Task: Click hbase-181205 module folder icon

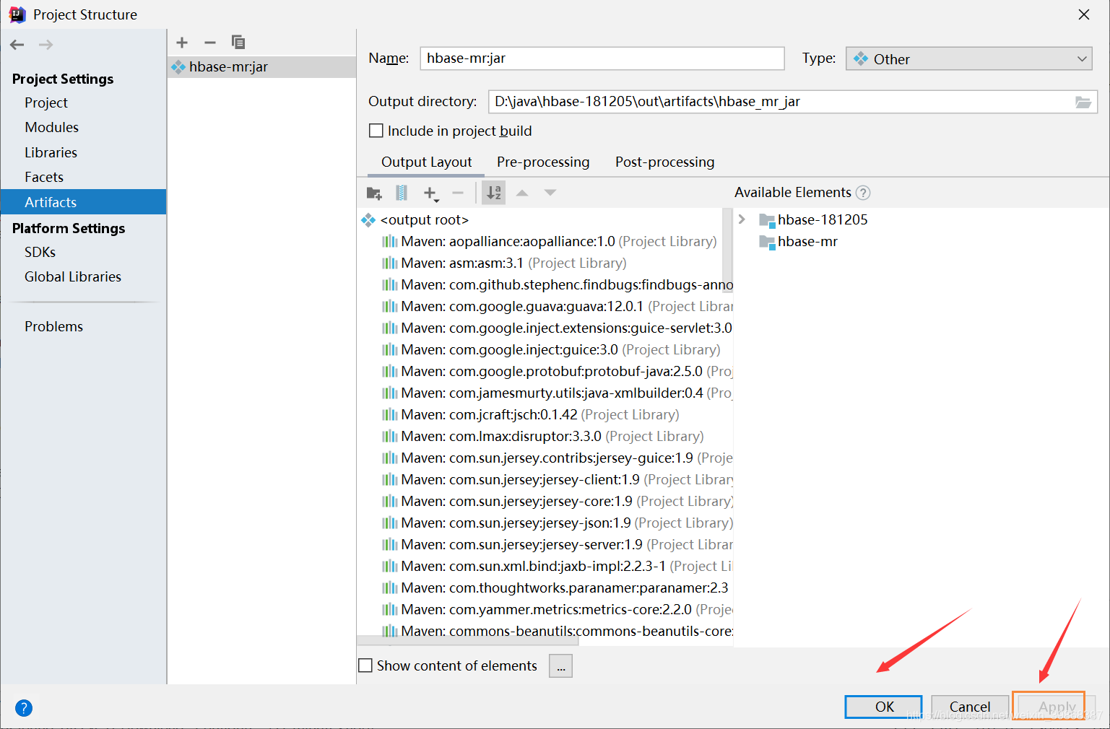Action: coord(767,220)
